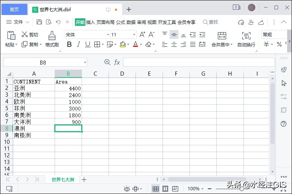Image resolution: width=292 pixels, height=194 pixels.
Task: Click the Save icon in quick toolbar
Action: coord(39,22)
